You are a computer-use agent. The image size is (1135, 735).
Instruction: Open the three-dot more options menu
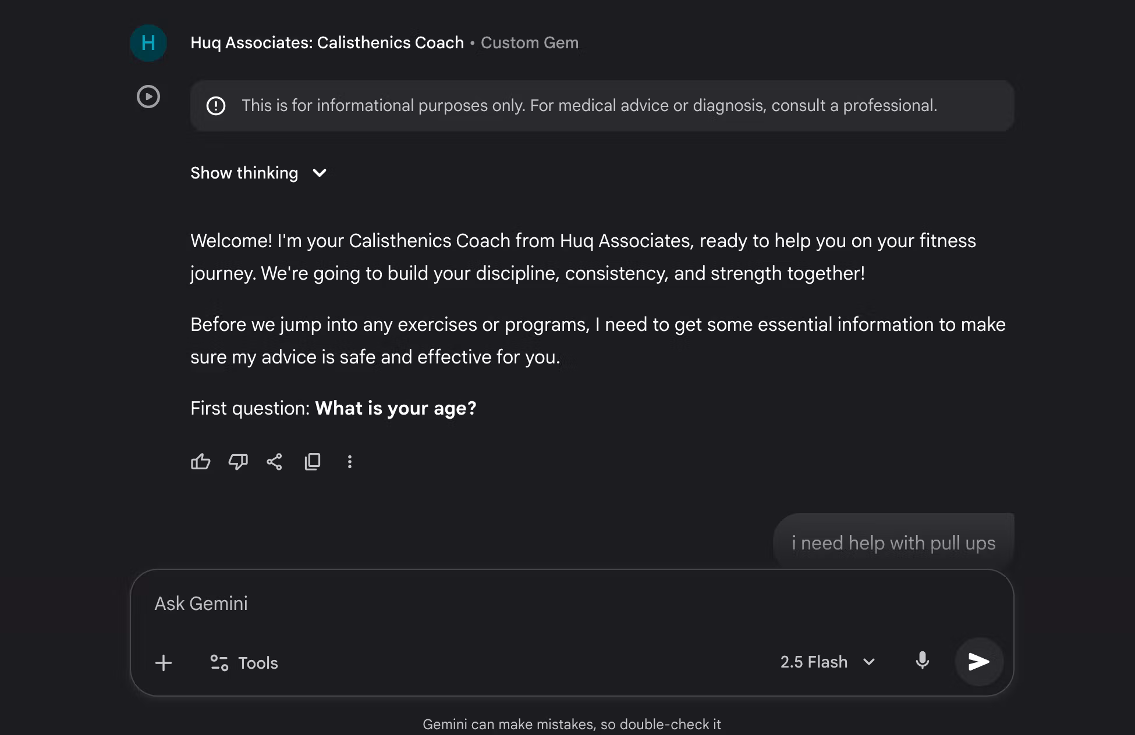(x=350, y=462)
